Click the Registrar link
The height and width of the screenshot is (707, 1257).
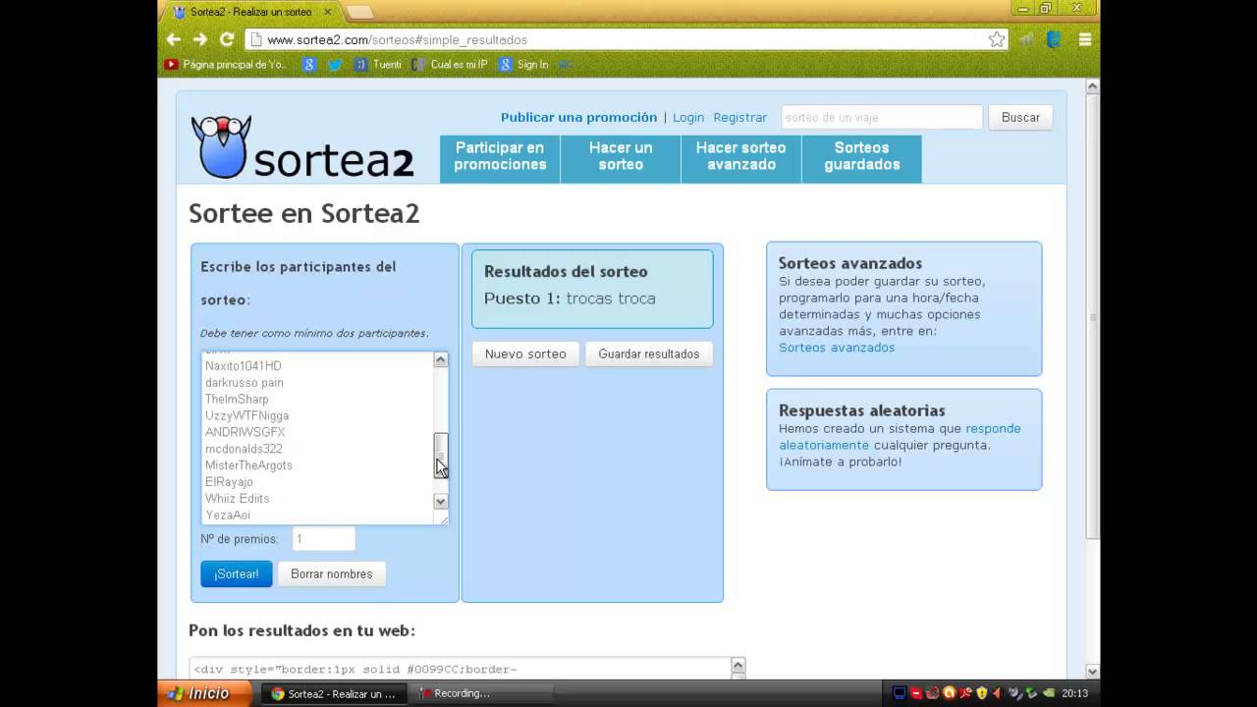[x=740, y=117]
